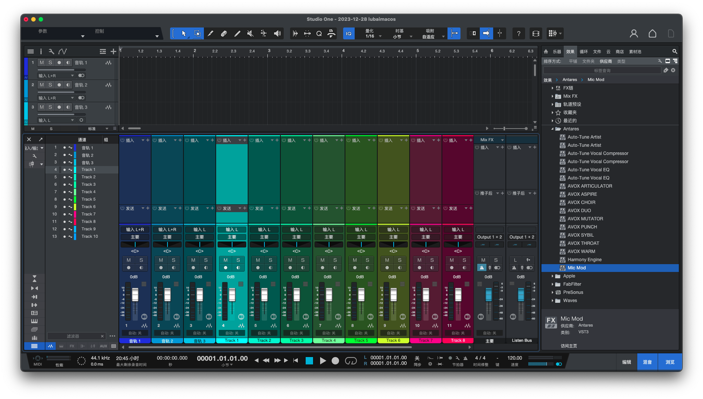Solo track 音轨 2 in arrangement
The height and width of the screenshot is (399, 703).
51,85
